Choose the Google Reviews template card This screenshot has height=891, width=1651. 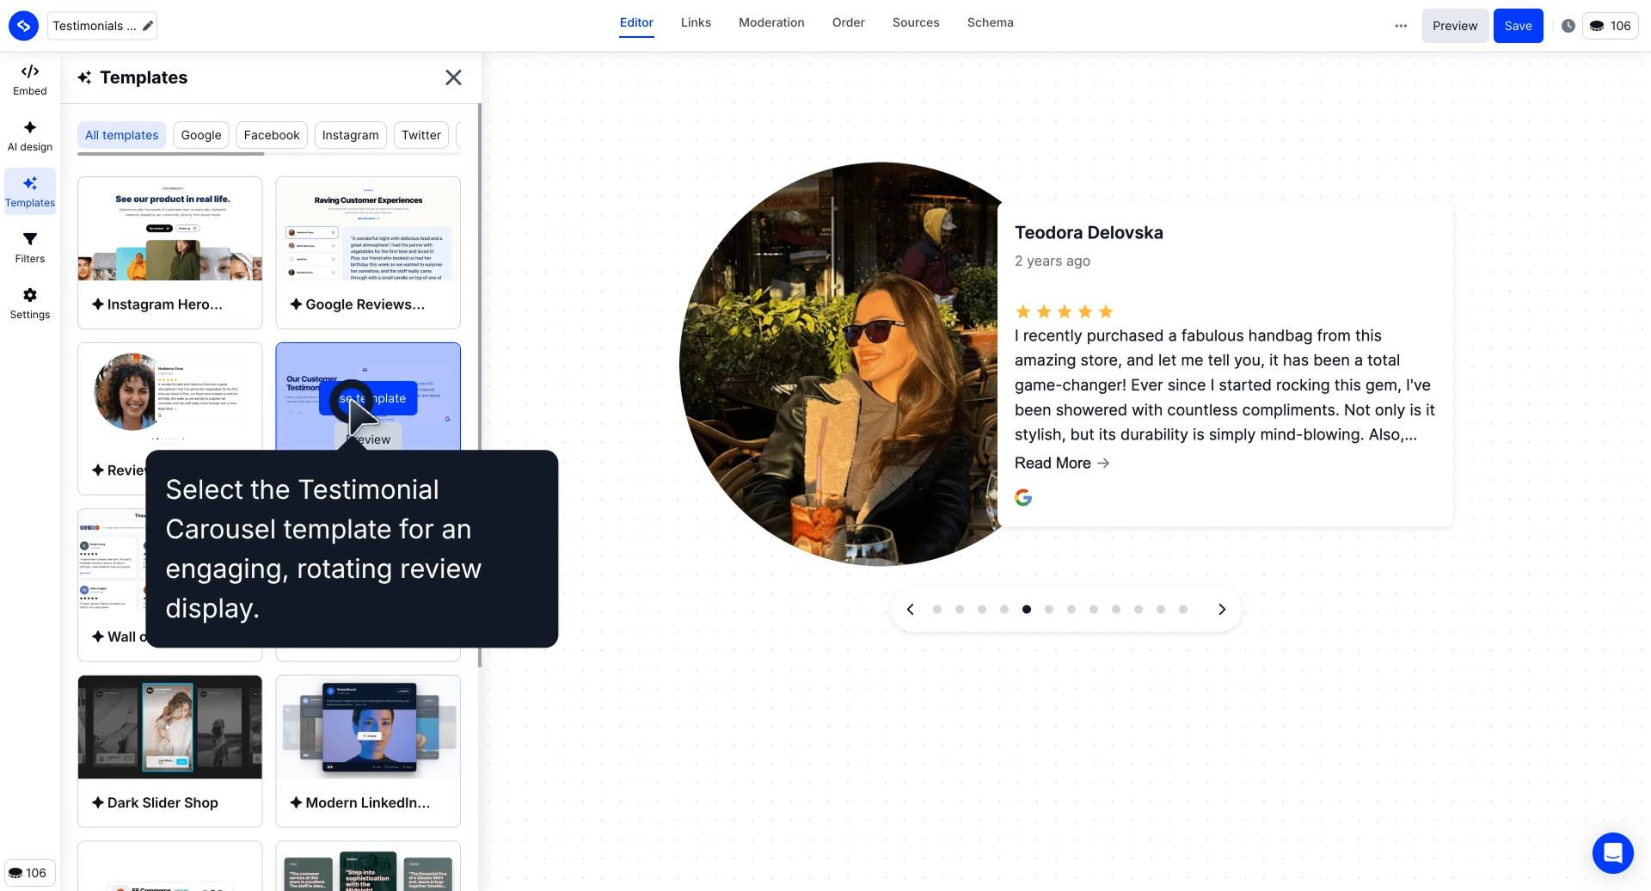(368, 253)
